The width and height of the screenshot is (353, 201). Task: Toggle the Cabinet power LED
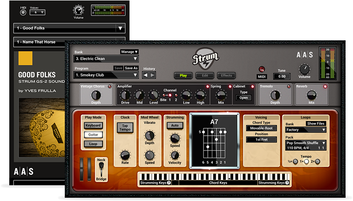point(252,87)
